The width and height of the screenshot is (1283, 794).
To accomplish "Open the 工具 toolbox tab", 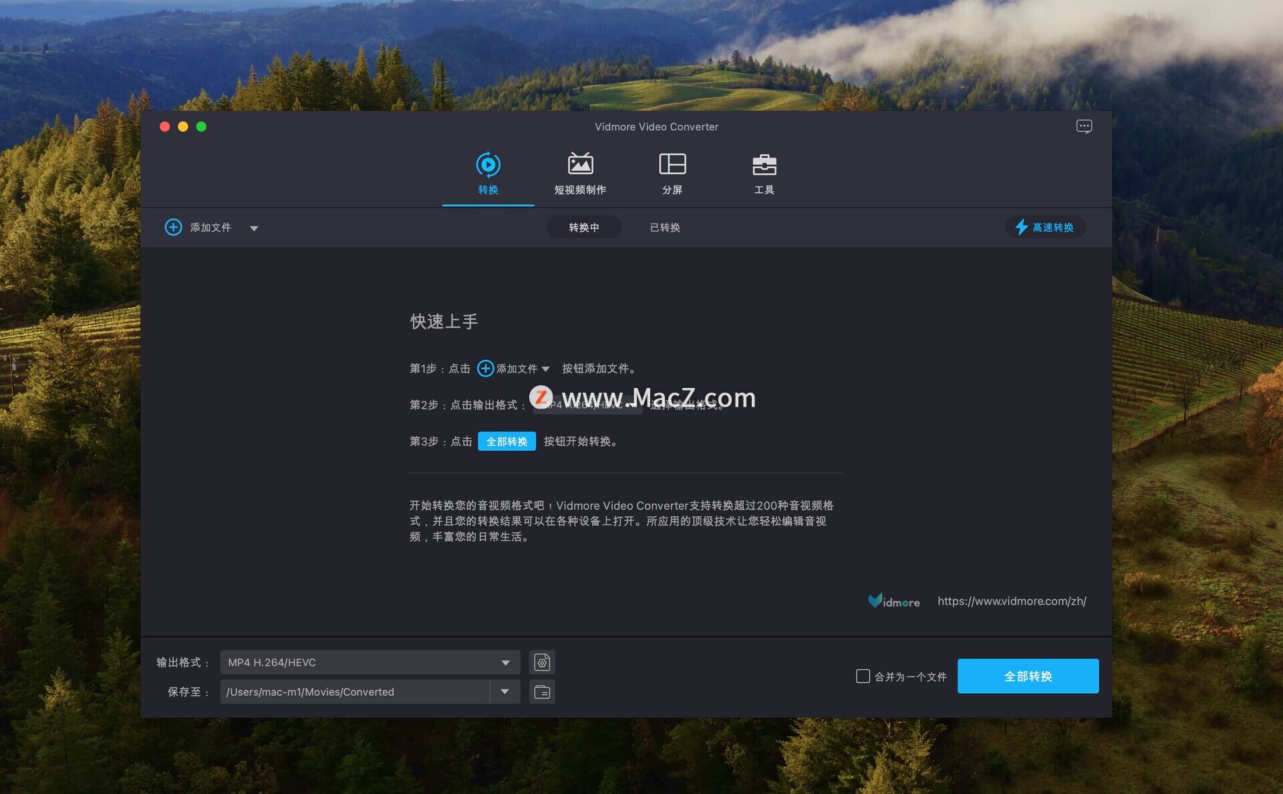I will pos(764,174).
